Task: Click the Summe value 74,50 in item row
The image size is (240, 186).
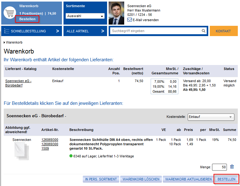Action: (x=232, y=140)
